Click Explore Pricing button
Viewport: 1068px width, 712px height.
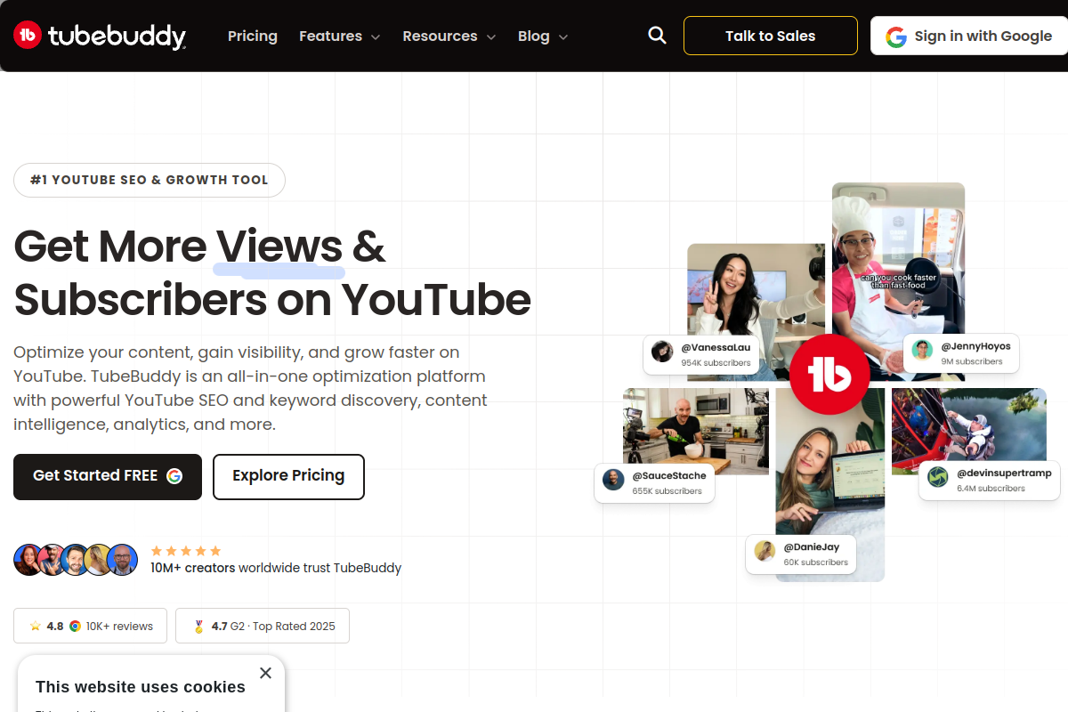pyautogui.click(x=288, y=477)
